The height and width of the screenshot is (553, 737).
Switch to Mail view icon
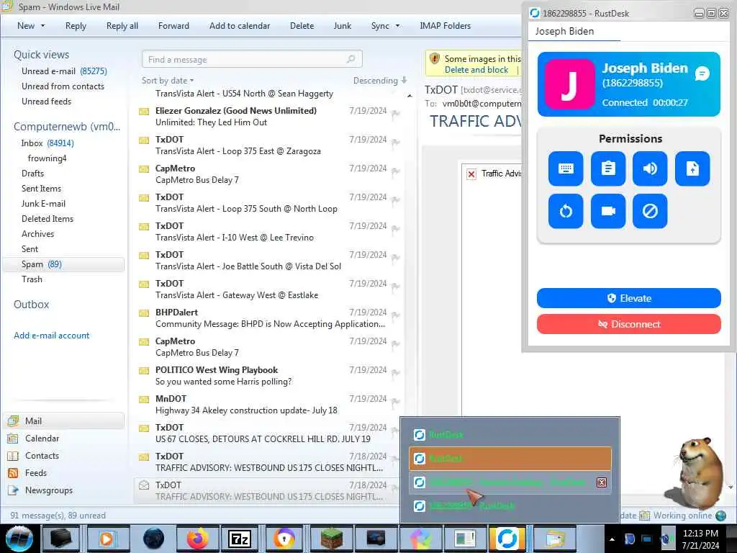pos(13,421)
